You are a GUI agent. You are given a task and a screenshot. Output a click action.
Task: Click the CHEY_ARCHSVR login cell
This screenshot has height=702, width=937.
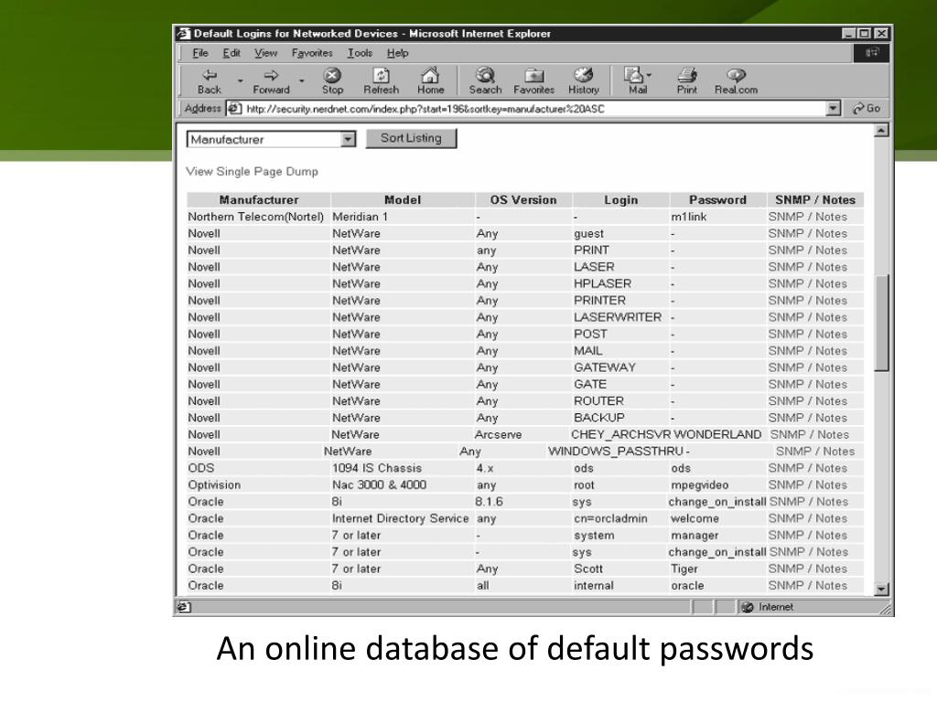pyautogui.click(x=620, y=434)
